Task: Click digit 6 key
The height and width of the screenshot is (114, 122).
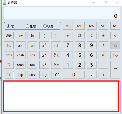Action: tap(92, 55)
